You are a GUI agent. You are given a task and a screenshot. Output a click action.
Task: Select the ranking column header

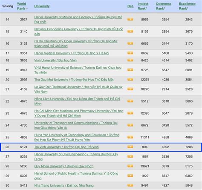click(x=7, y=6)
